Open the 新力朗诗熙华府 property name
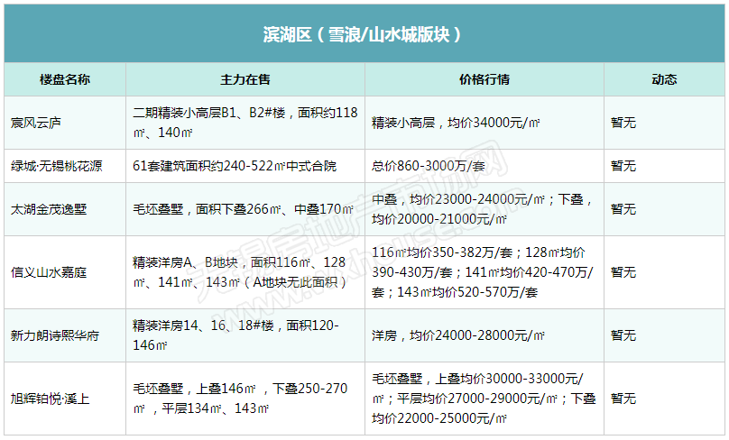 click(x=55, y=335)
